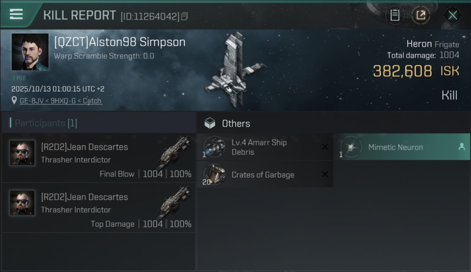
Task: Select the Mimetic Neuron item icon
Action: tap(351, 147)
